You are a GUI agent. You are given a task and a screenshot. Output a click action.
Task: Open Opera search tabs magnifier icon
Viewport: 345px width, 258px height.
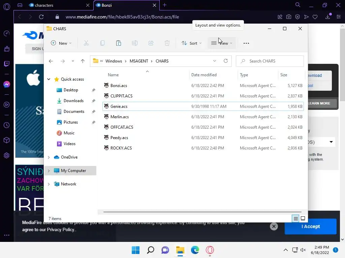(x=298, y=5)
